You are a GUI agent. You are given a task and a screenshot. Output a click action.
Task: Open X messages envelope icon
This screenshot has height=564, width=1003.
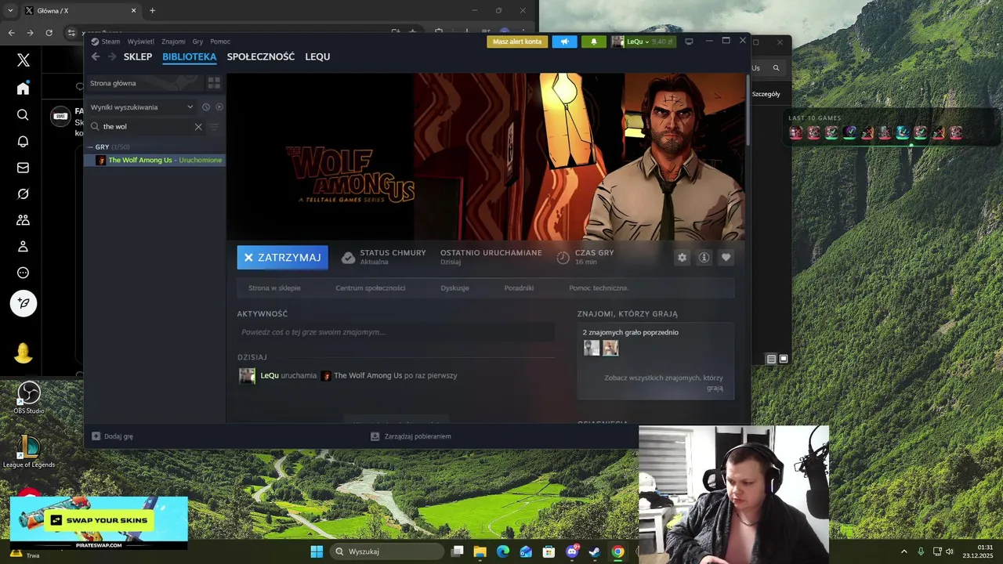pos(23,168)
